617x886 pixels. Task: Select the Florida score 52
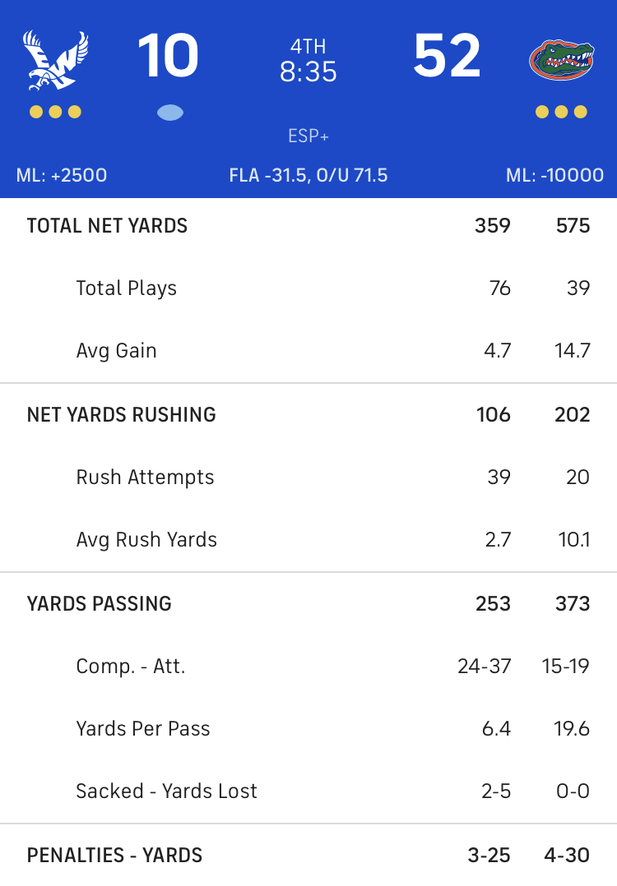coord(447,55)
